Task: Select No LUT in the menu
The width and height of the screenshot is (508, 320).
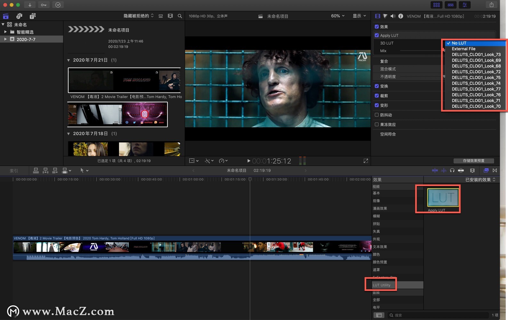Action: click(476, 43)
